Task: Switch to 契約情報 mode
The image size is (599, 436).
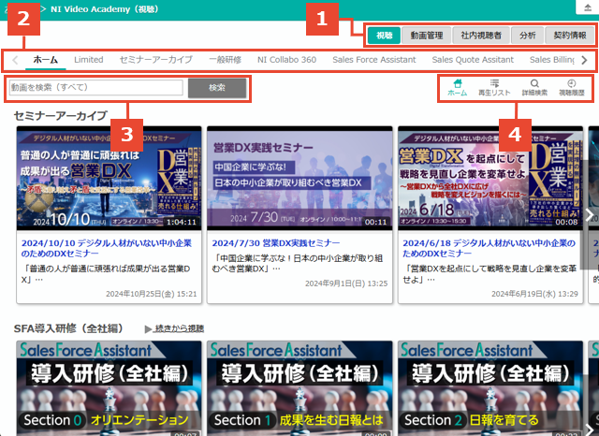Action: [570, 36]
